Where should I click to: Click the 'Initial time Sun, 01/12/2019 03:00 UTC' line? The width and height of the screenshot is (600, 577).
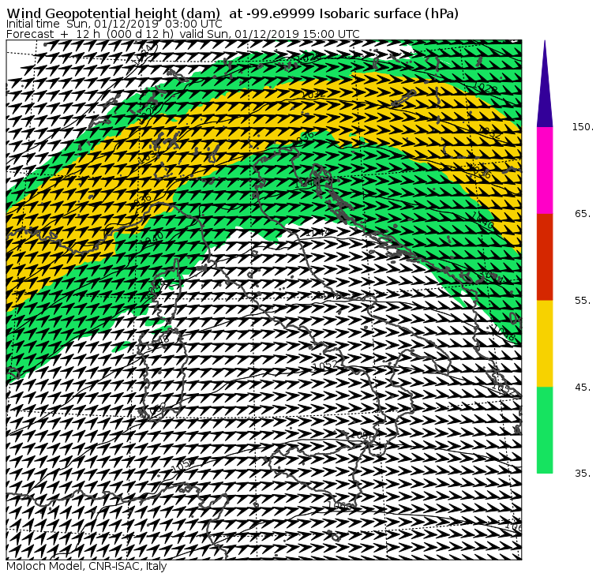point(114,24)
